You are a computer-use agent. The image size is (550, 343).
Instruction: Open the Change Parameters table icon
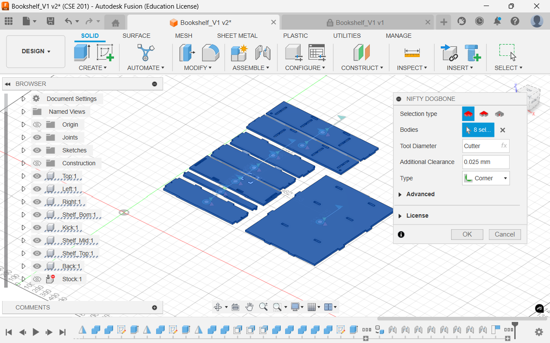coord(317,52)
